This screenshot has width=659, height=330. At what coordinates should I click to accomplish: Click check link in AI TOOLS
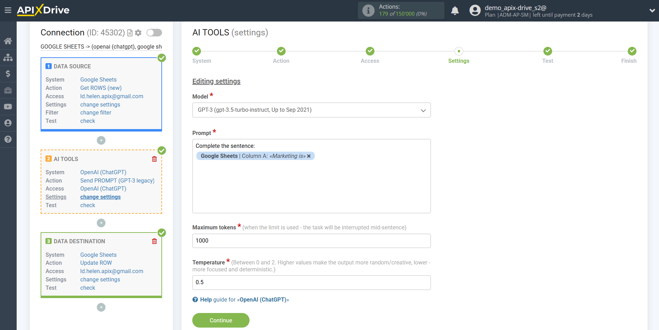click(x=88, y=205)
